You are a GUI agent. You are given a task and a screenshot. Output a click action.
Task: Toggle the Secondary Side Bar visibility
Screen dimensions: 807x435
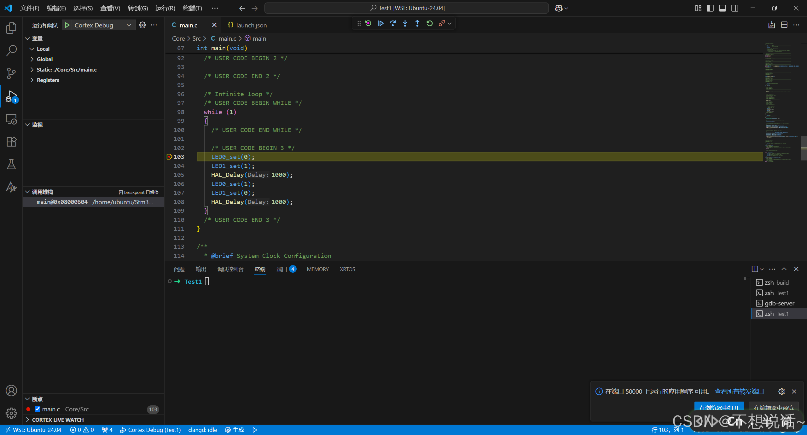click(734, 8)
